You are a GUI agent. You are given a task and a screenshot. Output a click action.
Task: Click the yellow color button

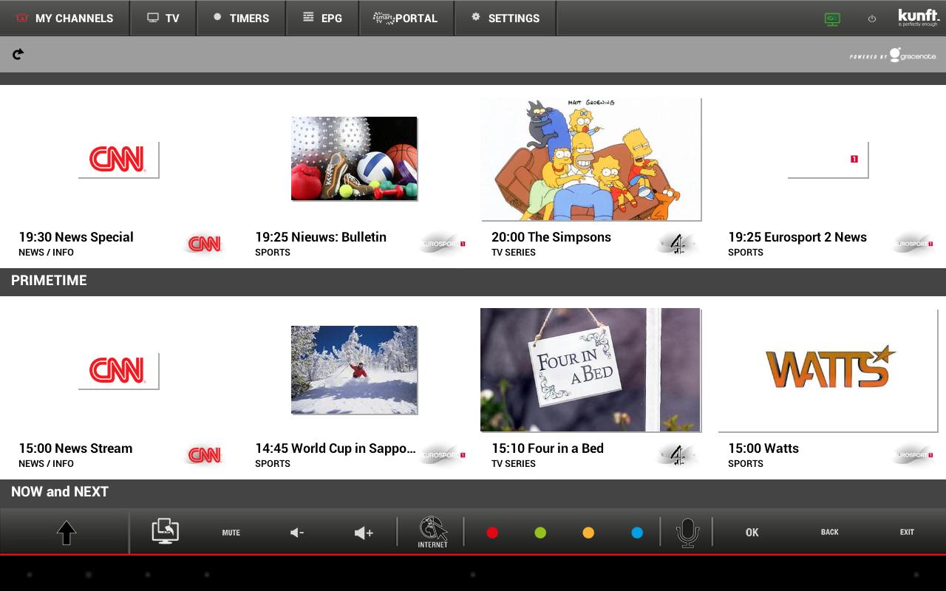(x=588, y=533)
